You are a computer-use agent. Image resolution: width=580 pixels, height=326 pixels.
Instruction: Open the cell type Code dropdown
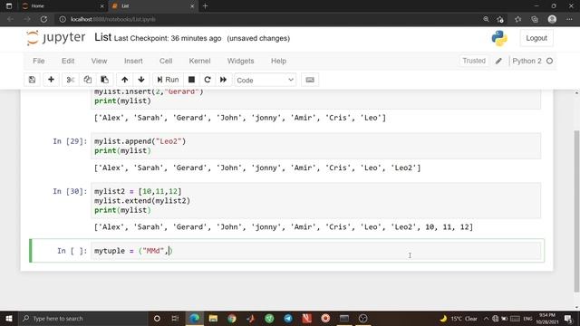[x=265, y=81]
